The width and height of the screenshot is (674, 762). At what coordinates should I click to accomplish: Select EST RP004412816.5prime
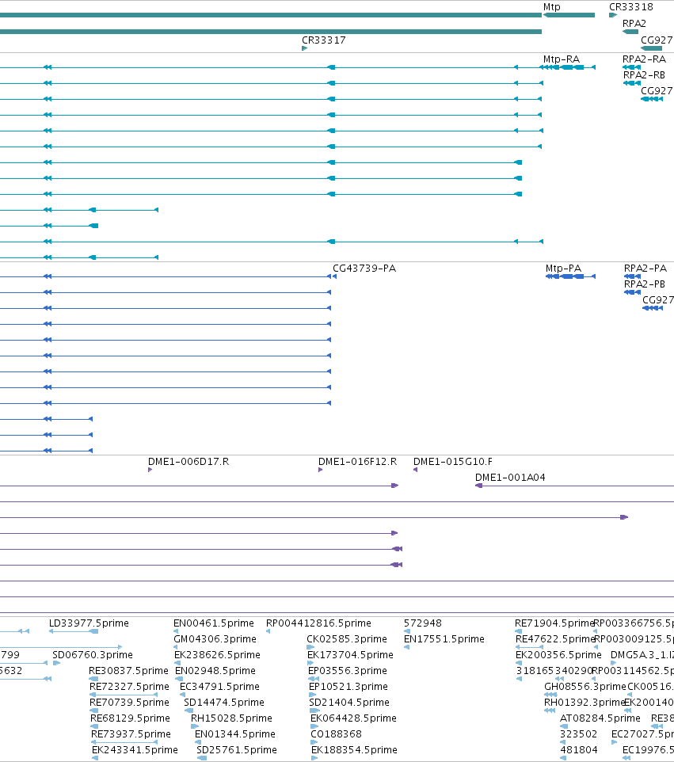[318, 623]
